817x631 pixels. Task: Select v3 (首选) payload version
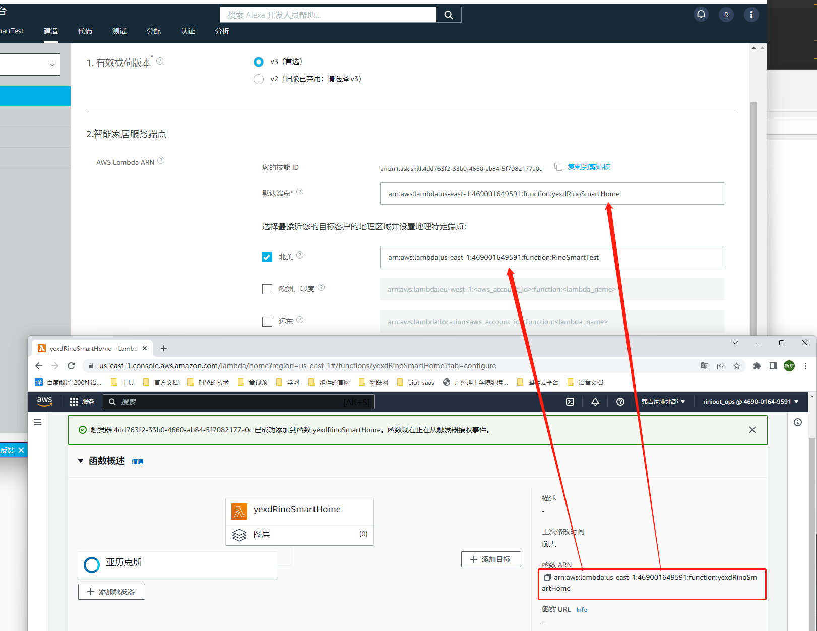(x=259, y=62)
